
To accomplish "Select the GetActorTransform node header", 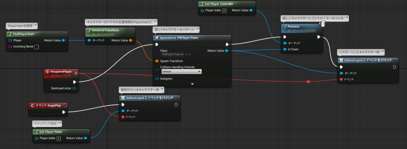I will point(110,32).
